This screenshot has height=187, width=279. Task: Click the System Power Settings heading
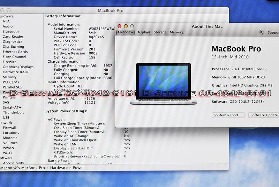[66, 111]
